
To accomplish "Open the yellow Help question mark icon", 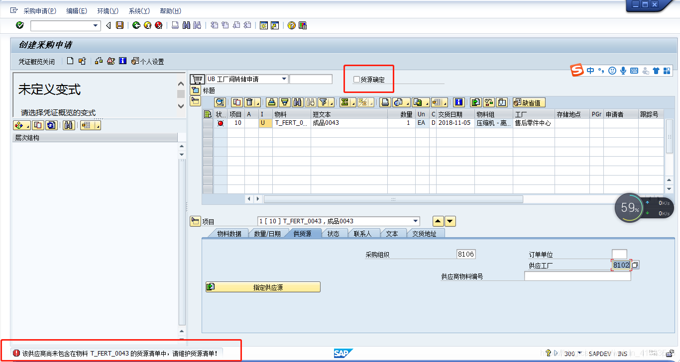I will (x=291, y=25).
